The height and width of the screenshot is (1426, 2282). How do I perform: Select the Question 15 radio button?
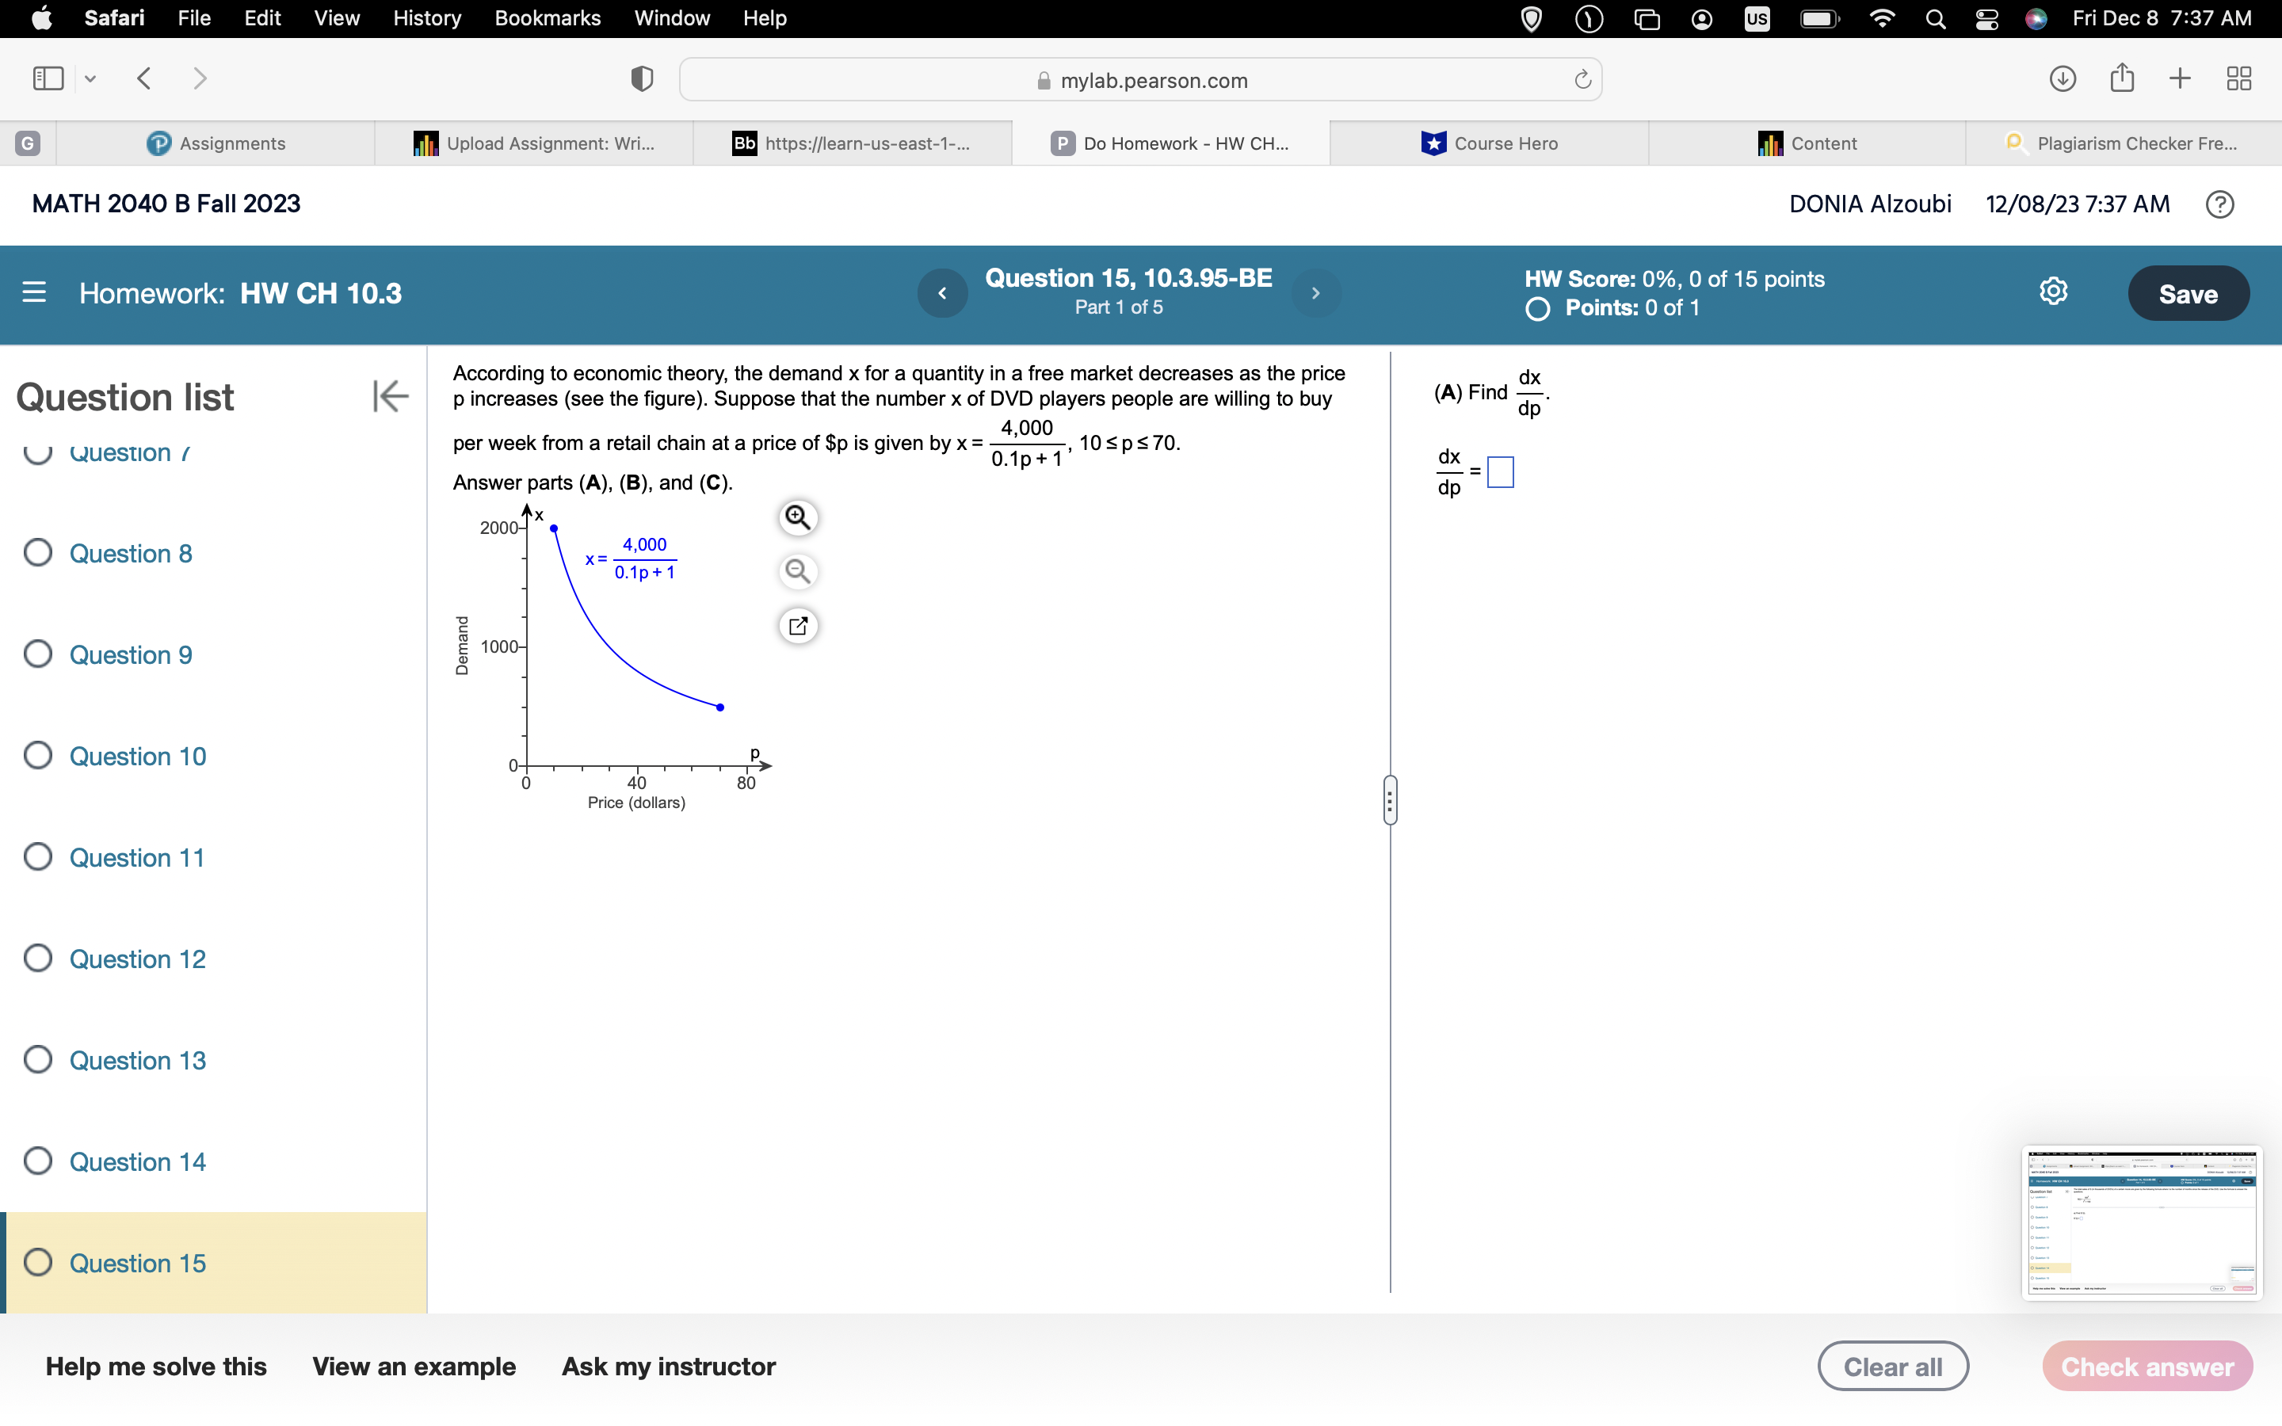click(38, 1263)
